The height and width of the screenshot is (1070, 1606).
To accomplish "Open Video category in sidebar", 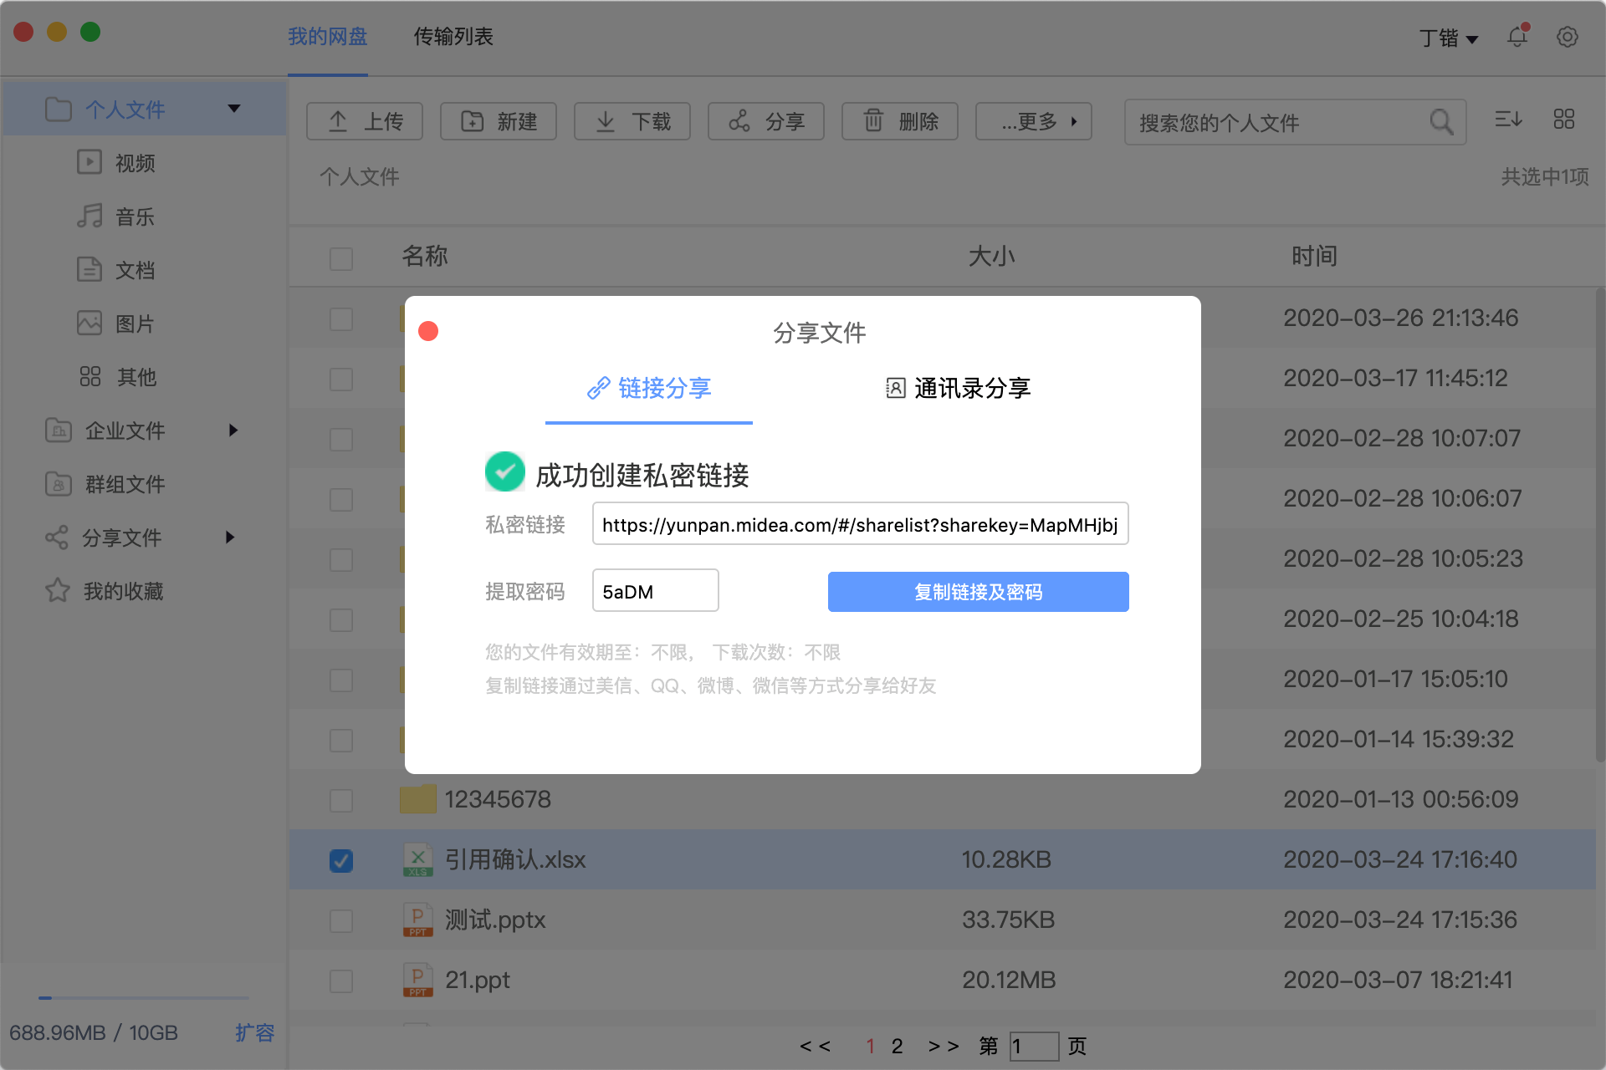I will (117, 162).
